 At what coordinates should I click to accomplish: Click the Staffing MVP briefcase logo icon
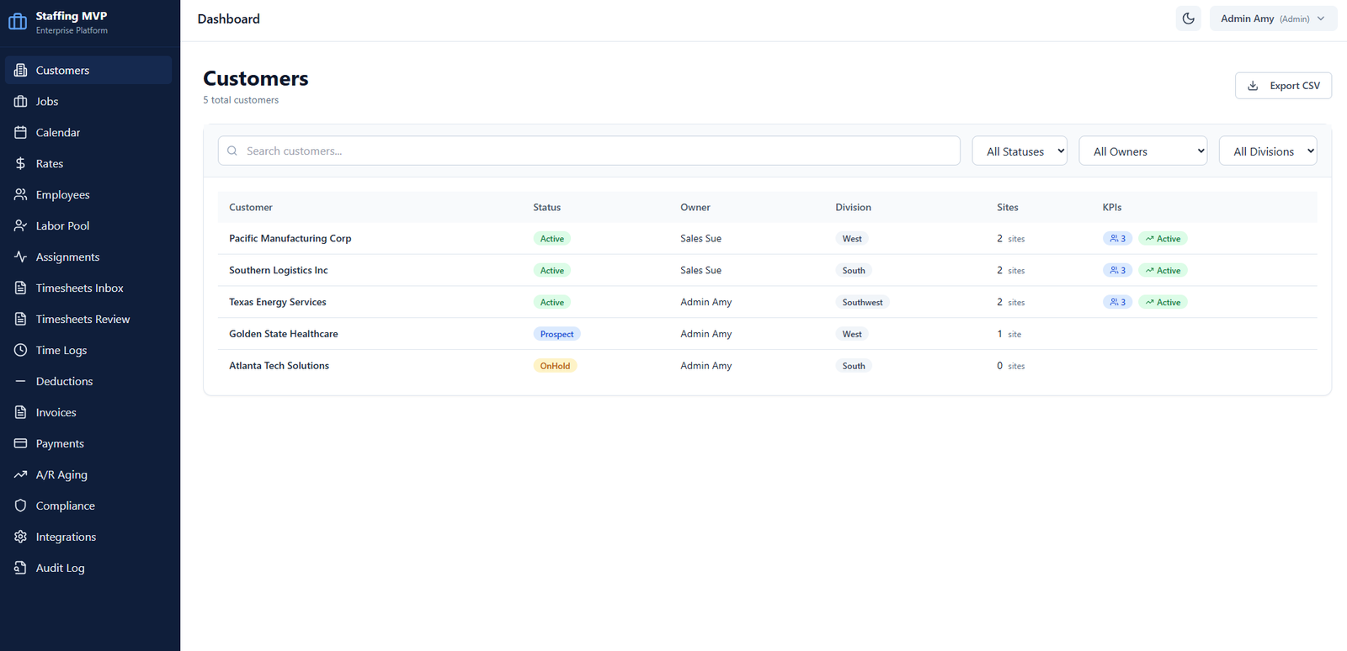[18, 22]
